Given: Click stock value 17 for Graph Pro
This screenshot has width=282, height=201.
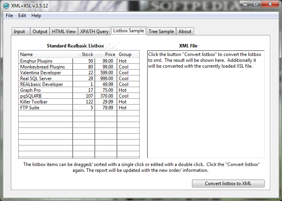Looking at the screenshot, I should point(90,90).
